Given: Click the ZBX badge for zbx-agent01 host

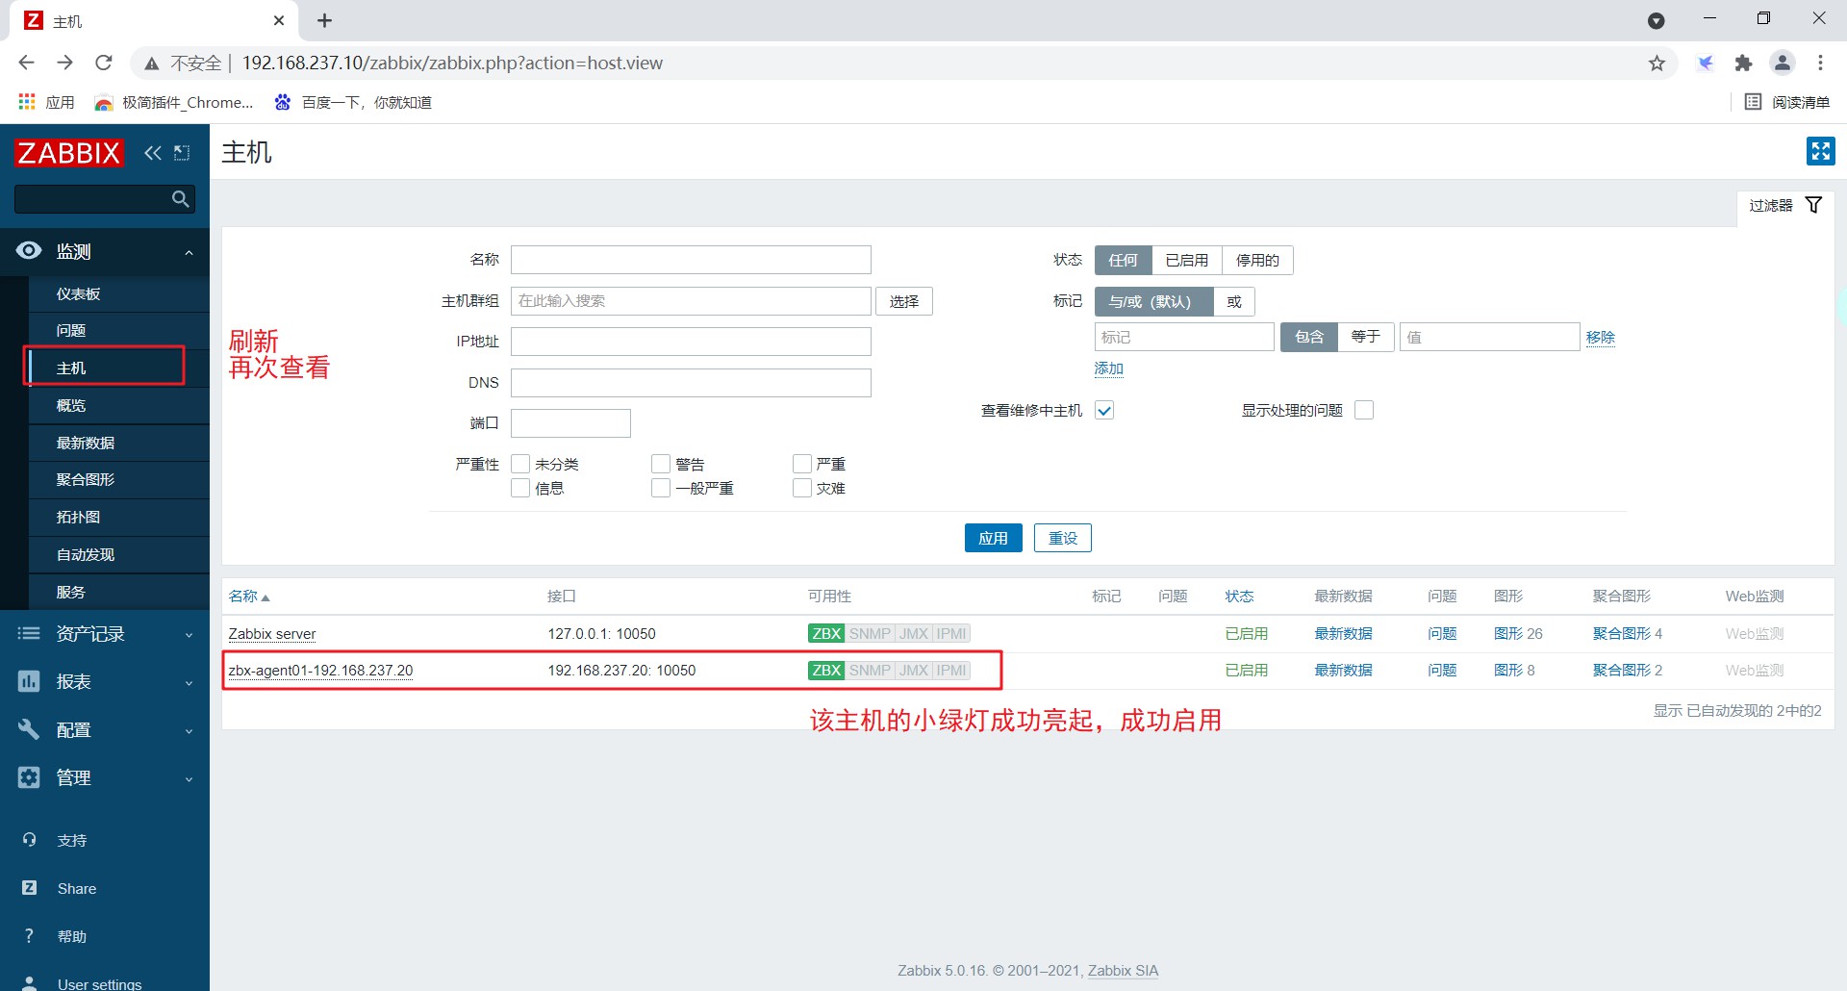Looking at the screenshot, I should (826, 670).
